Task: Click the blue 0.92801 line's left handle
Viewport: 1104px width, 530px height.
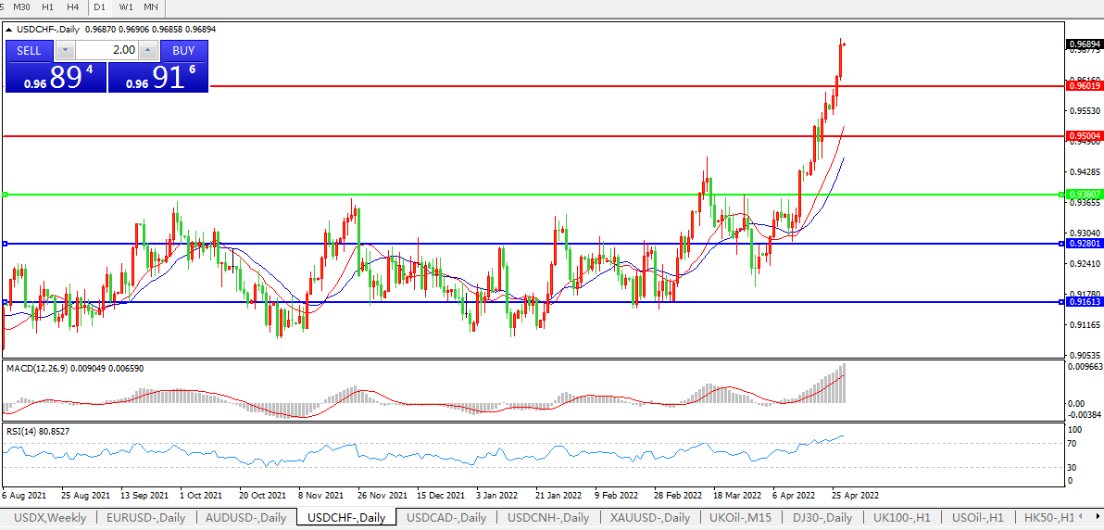Action: coord(5,244)
